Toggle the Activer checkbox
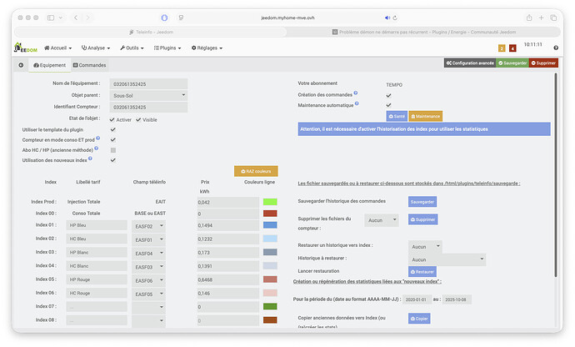 coord(113,119)
